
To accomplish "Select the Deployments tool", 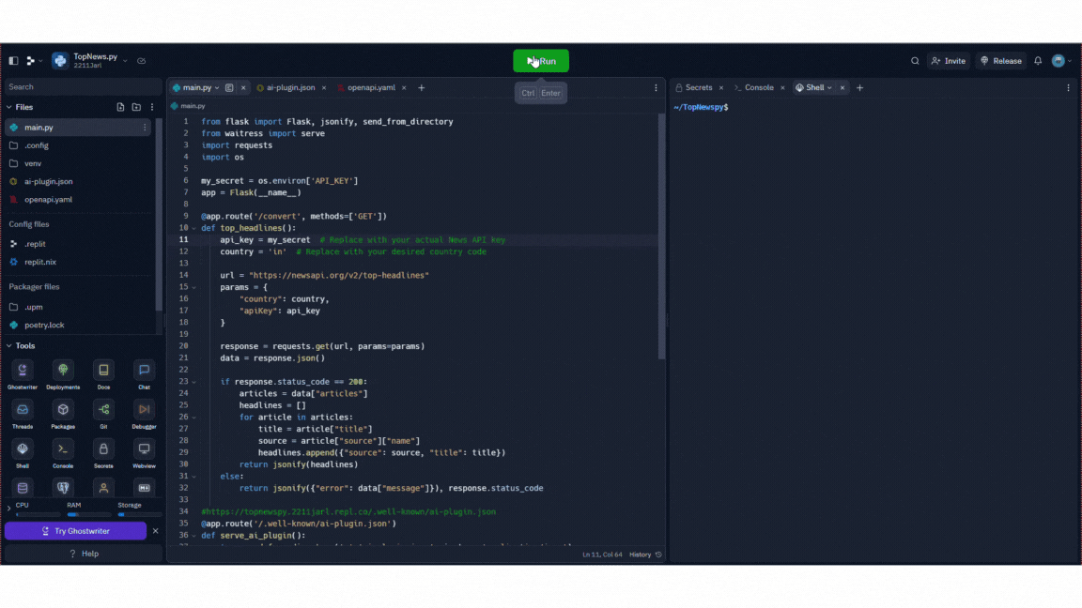I will (x=62, y=372).
